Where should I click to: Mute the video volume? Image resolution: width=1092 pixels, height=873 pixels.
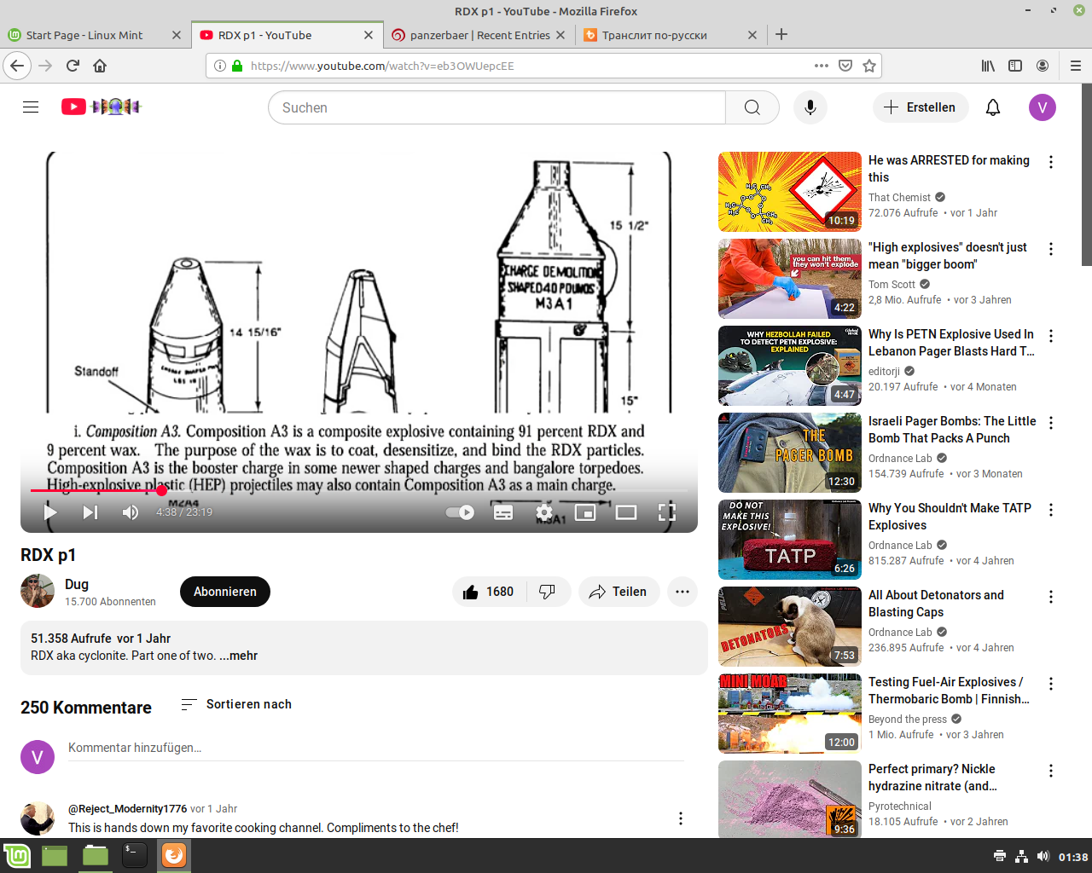pos(131,512)
